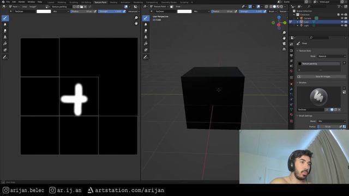Toggle radius pressure sensitivity in image editor header
The image size is (349, 196).
click(95, 11)
